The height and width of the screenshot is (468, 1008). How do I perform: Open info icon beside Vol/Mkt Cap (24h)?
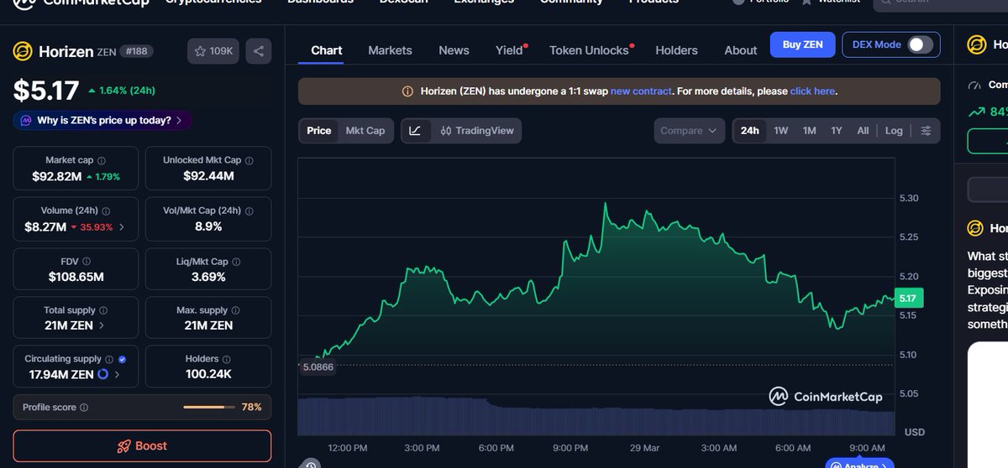pyautogui.click(x=249, y=211)
